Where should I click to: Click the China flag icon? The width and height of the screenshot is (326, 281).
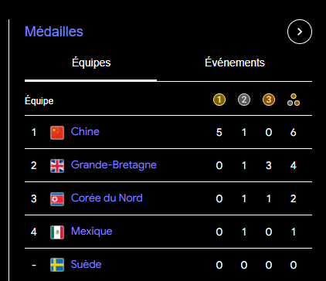[57, 133]
